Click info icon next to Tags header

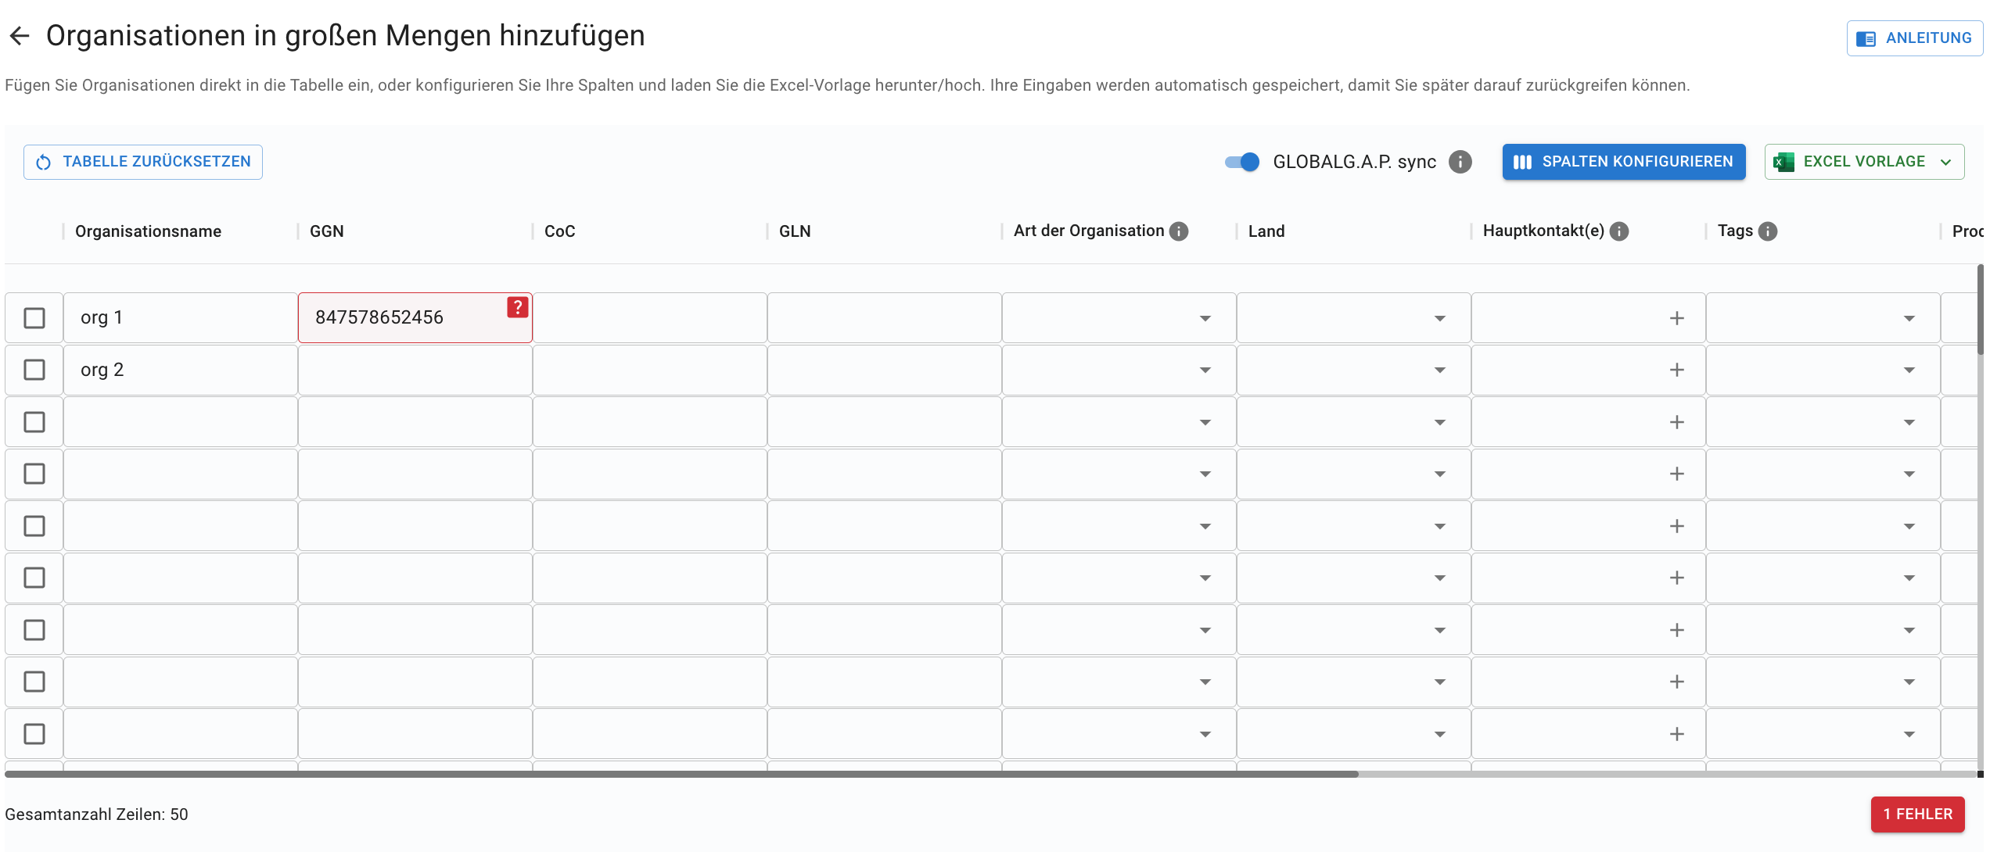(1767, 231)
